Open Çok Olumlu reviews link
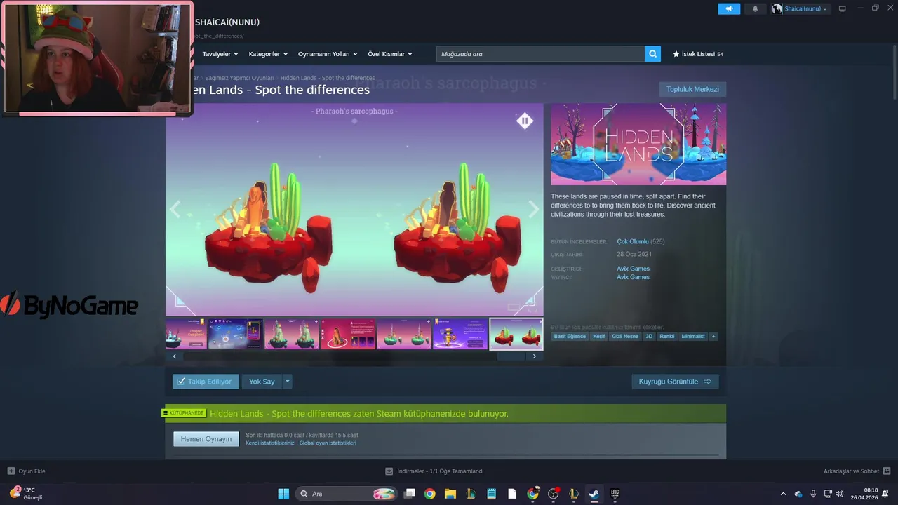 (x=633, y=241)
